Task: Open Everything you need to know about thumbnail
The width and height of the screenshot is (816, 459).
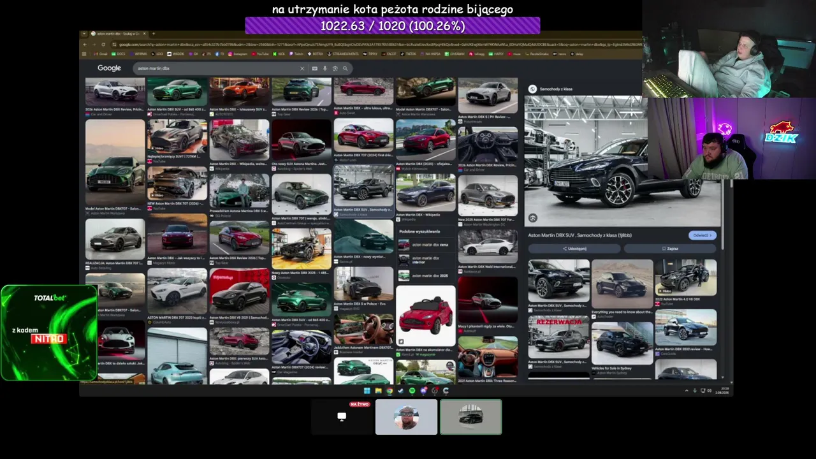Action: point(622,284)
